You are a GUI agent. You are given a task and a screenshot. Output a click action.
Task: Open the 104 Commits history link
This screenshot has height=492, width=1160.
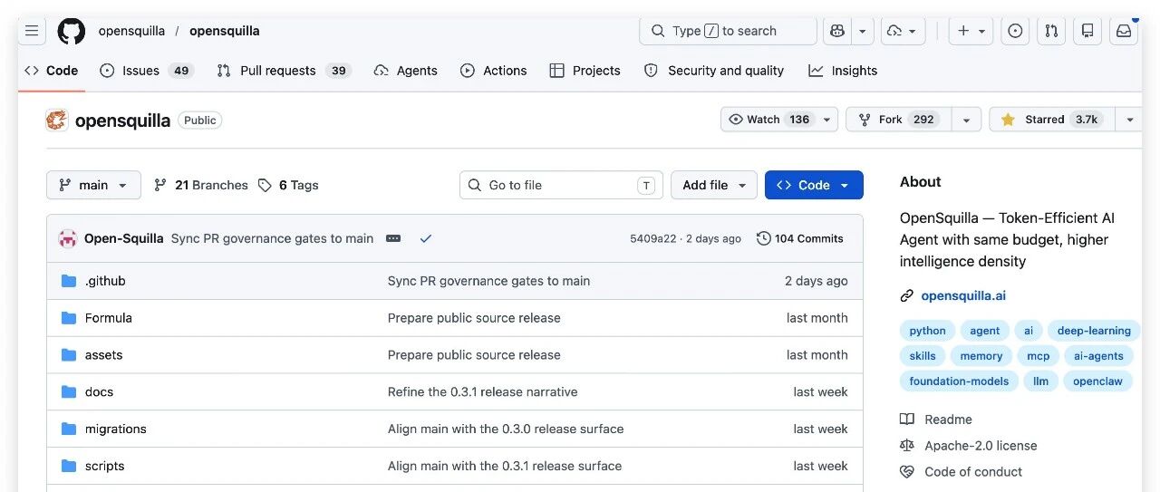[800, 238]
